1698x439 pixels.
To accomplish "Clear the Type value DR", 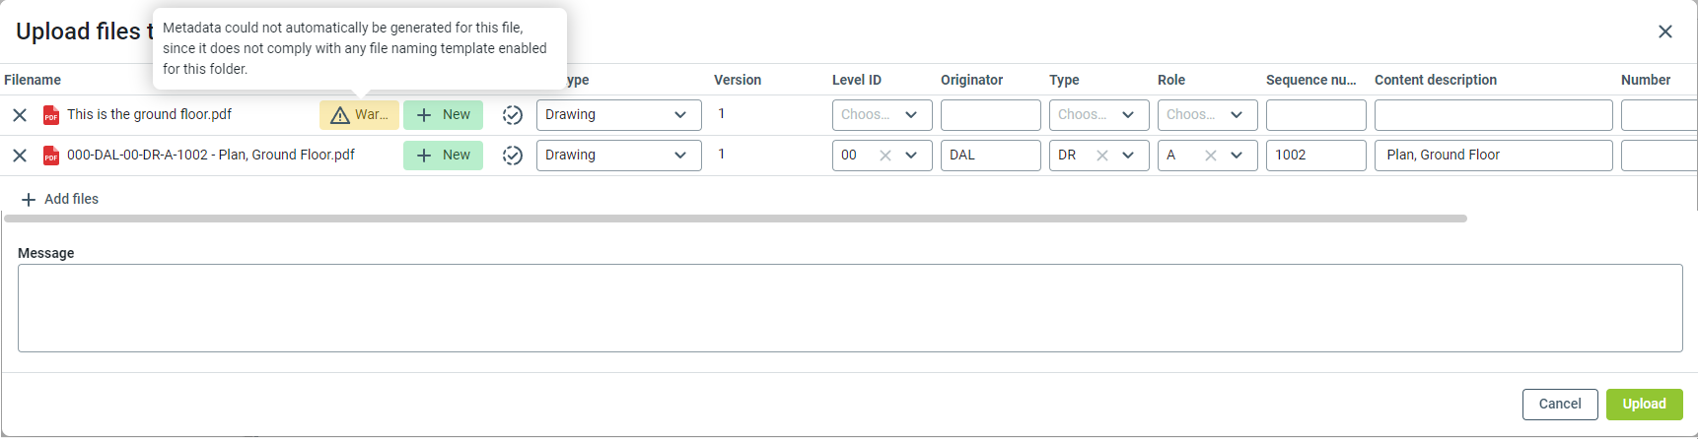I will (1101, 156).
